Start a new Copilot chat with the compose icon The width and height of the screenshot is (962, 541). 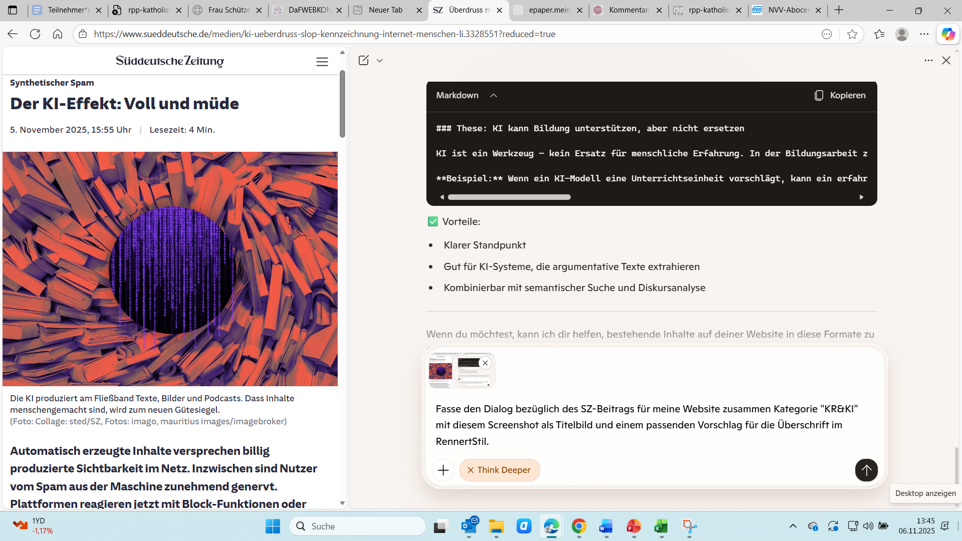pos(364,60)
